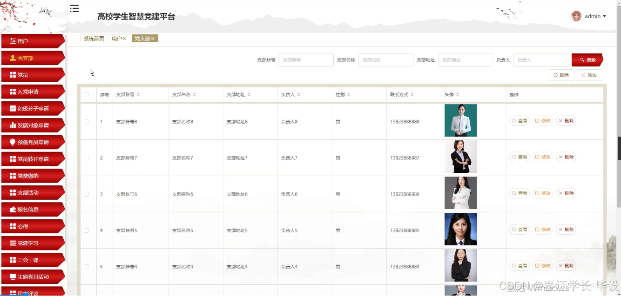The height and width of the screenshot is (296, 621).
Task: Click the list icon for 党建学习
Action: click(13, 243)
